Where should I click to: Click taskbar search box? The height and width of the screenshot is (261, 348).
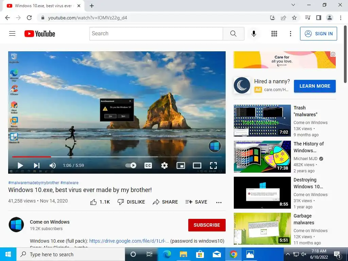(x=71, y=254)
